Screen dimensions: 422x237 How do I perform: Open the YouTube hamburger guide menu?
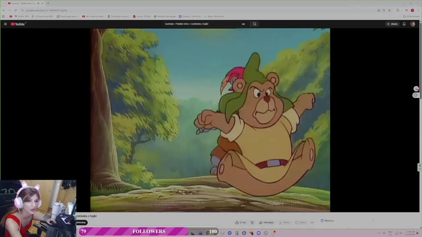(x=5, y=24)
